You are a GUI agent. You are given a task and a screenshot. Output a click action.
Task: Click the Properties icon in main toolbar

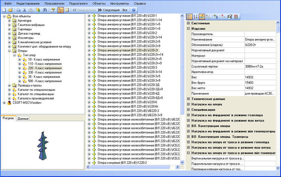click(52, 10)
